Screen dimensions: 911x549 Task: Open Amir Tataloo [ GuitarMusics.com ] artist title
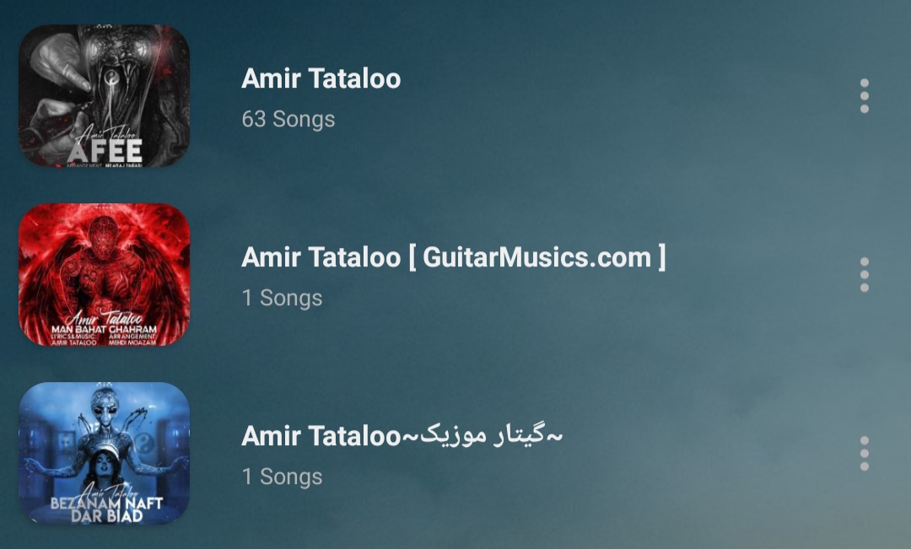click(454, 257)
